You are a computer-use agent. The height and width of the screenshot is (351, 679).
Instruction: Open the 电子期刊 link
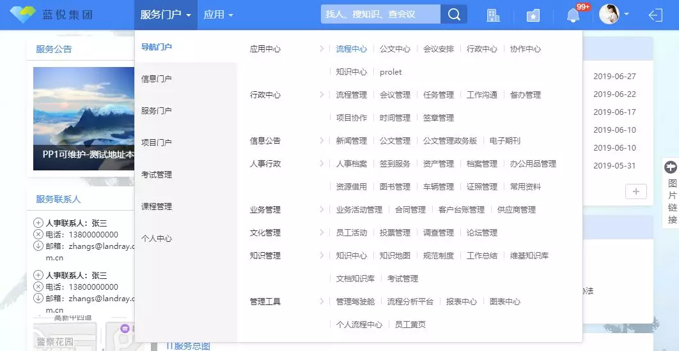(x=505, y=140)
